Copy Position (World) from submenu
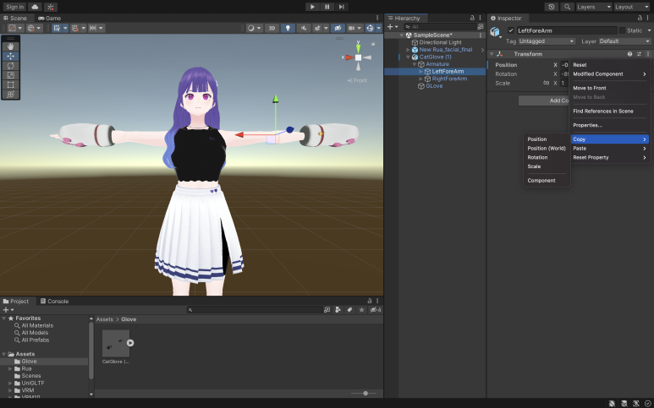Screen dimensions: 654x408 point(547,148)
